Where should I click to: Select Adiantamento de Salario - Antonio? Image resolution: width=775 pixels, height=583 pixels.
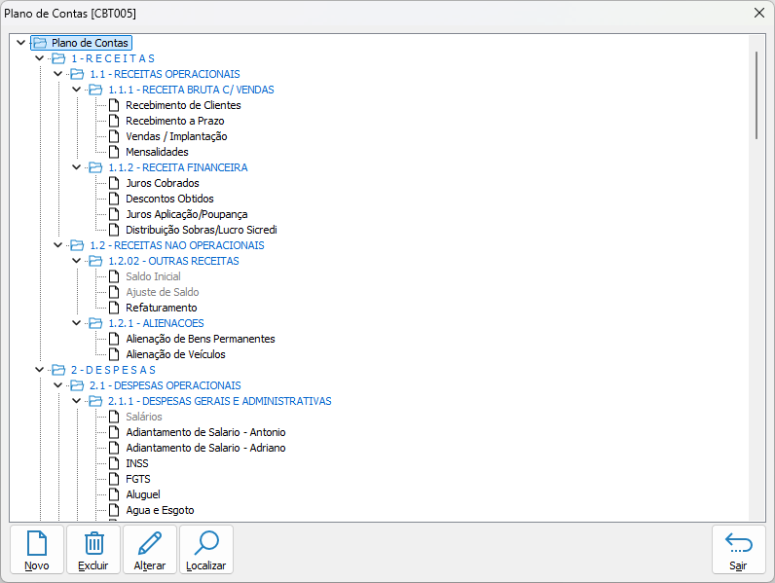205,432
